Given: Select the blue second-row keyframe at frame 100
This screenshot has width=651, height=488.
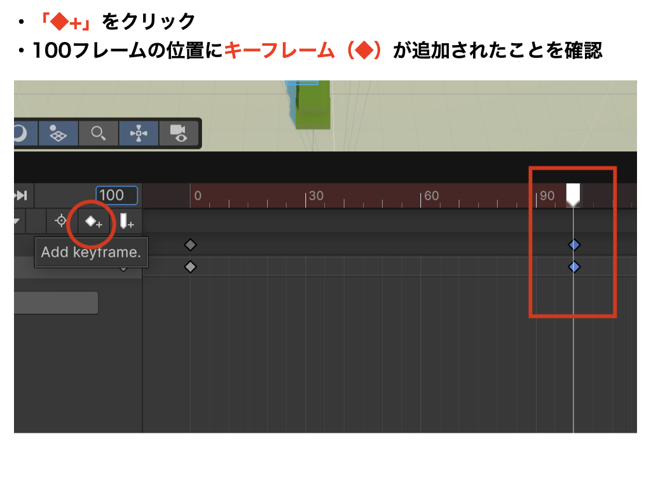Looking at the screenshot, I should [x=574, y=267].
